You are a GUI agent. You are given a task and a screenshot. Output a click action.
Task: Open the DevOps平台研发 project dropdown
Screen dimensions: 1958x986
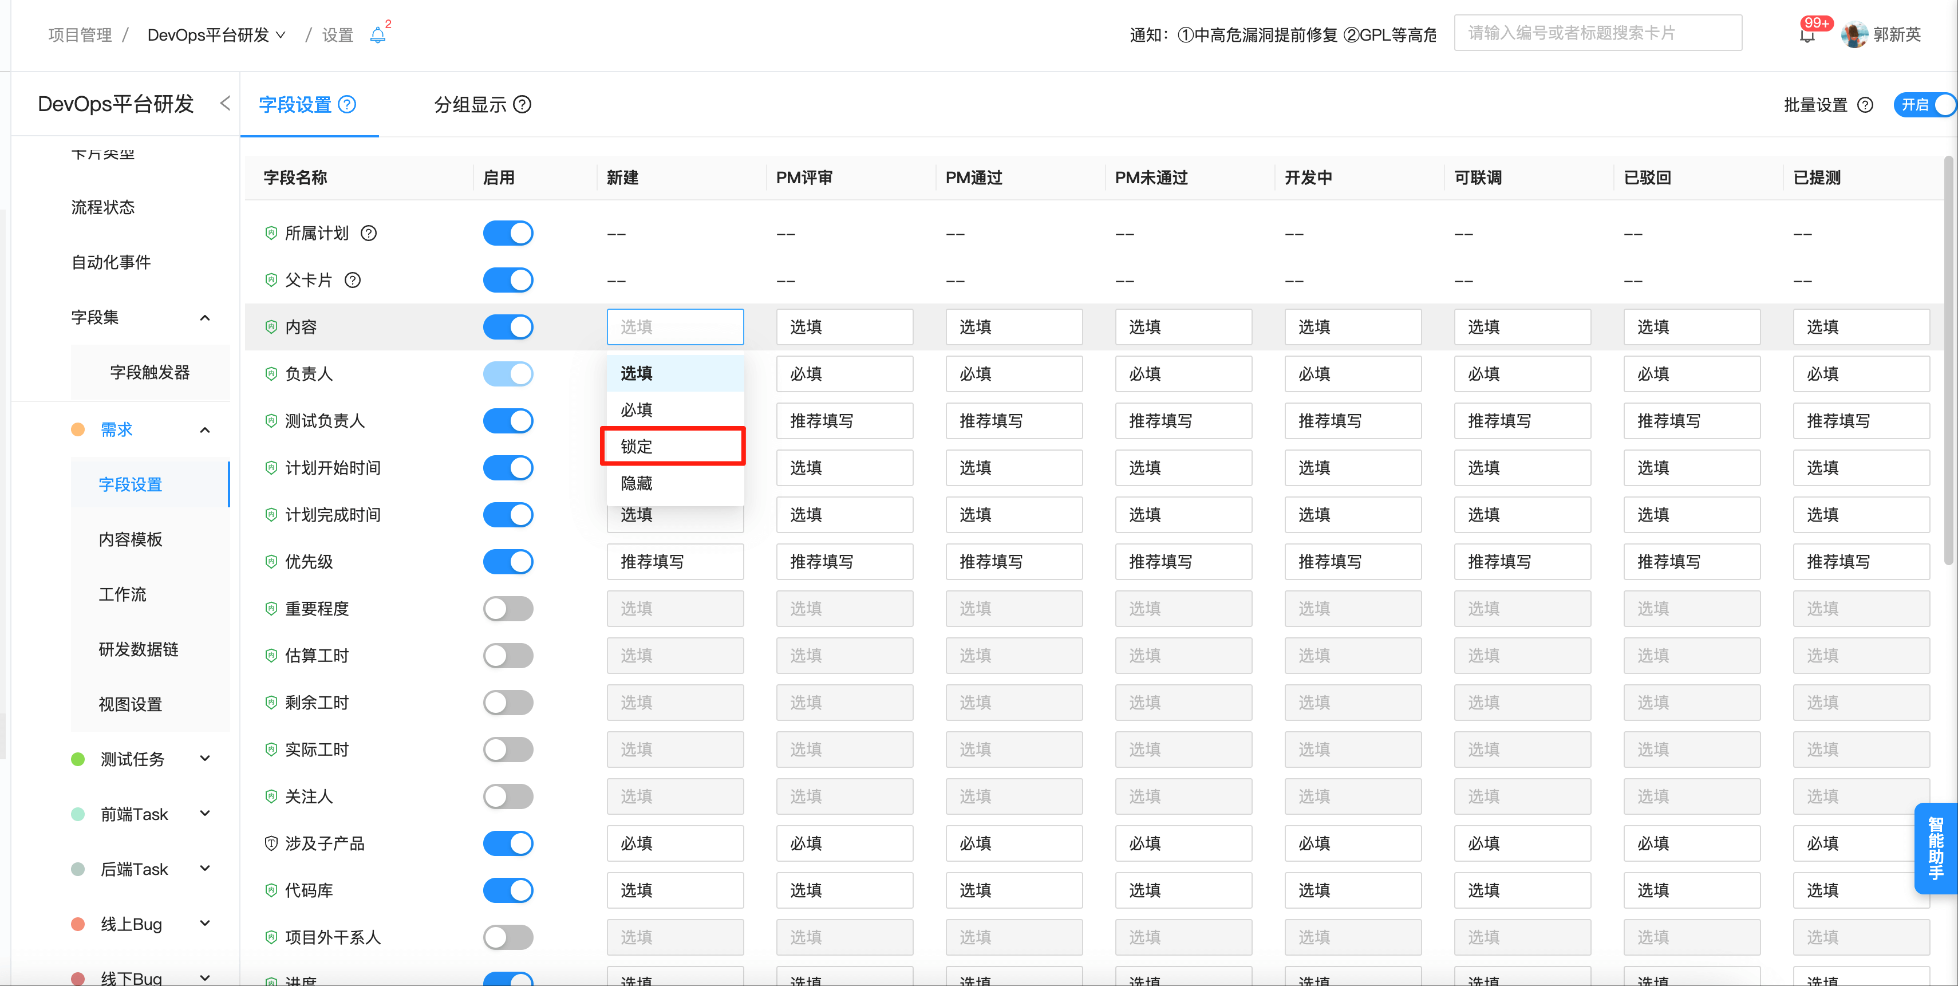281,34
